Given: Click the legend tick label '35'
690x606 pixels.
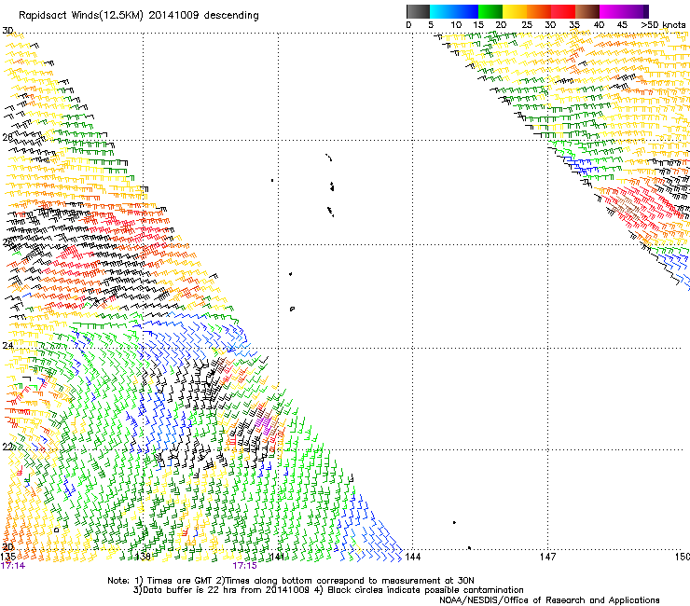Looking at the screenshot, I should [574, 25].
